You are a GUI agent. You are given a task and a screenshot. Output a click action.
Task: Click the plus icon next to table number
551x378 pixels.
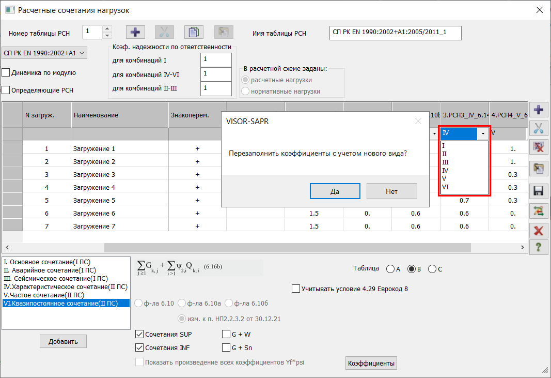point(135,32)
